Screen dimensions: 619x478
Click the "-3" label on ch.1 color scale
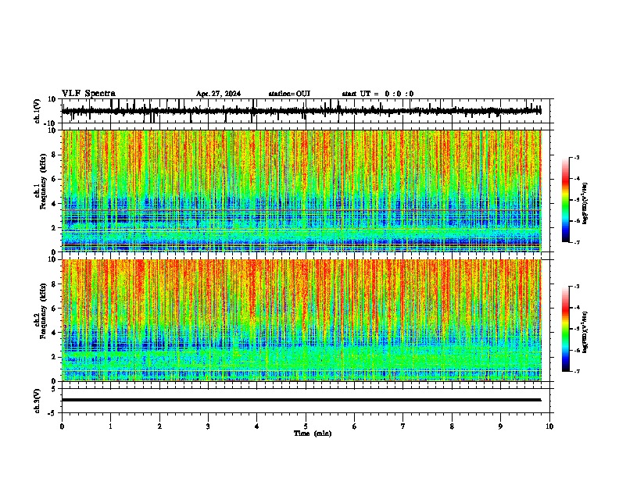click(577, 157)
